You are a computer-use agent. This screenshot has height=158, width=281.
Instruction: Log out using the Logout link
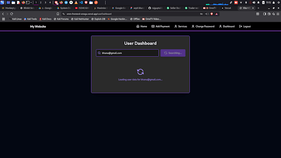click(245, 26)
